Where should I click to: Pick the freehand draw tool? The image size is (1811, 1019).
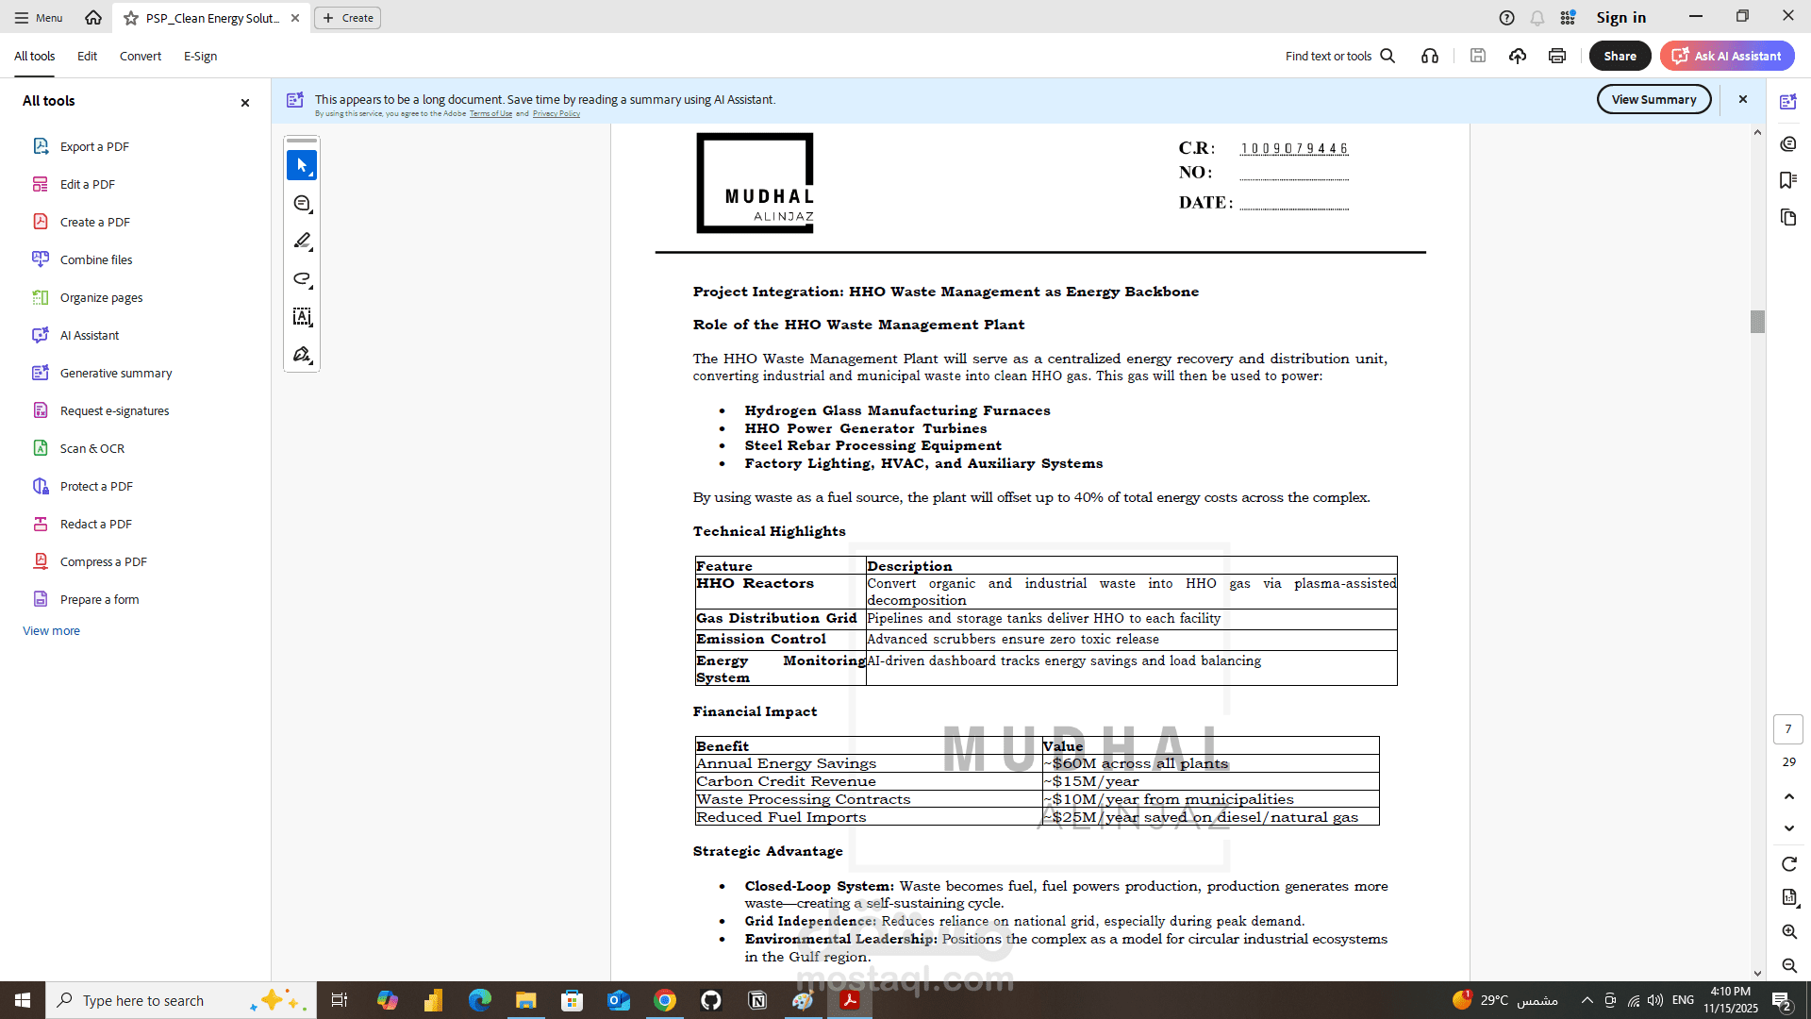302,279
